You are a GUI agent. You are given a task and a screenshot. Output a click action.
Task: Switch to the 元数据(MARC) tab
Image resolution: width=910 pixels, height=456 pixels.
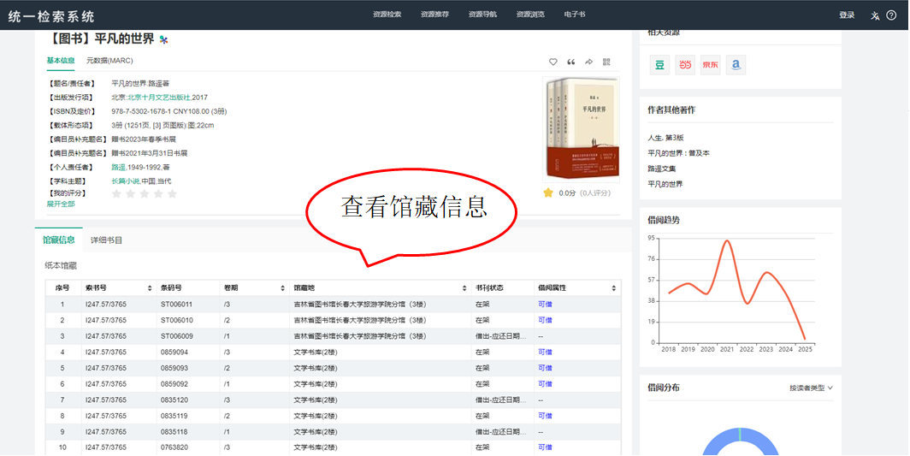point(109,61)
